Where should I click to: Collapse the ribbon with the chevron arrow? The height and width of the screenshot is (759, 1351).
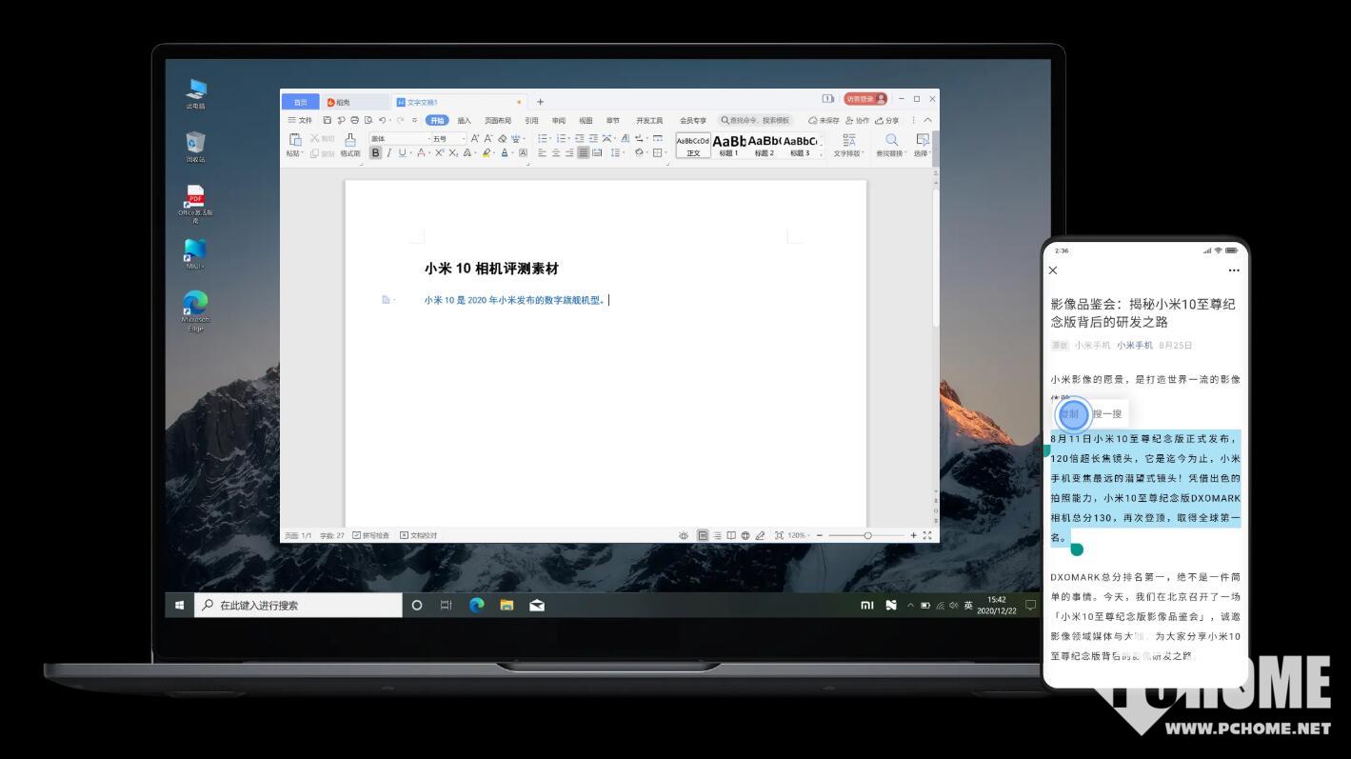tap(928, 120)
